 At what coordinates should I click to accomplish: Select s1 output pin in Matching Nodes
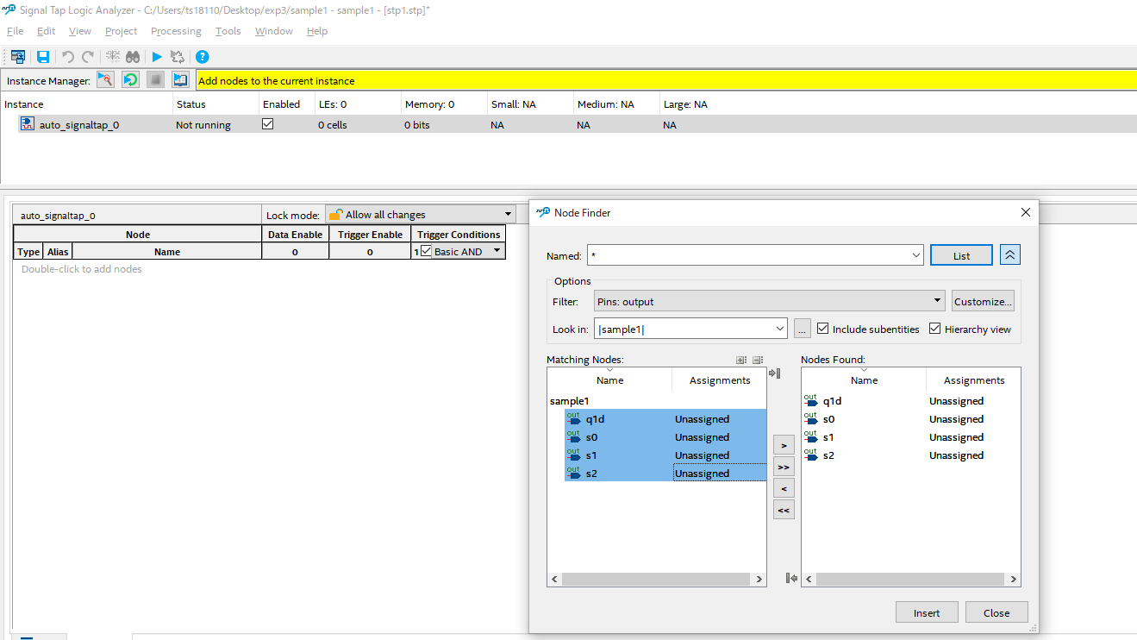665,455
